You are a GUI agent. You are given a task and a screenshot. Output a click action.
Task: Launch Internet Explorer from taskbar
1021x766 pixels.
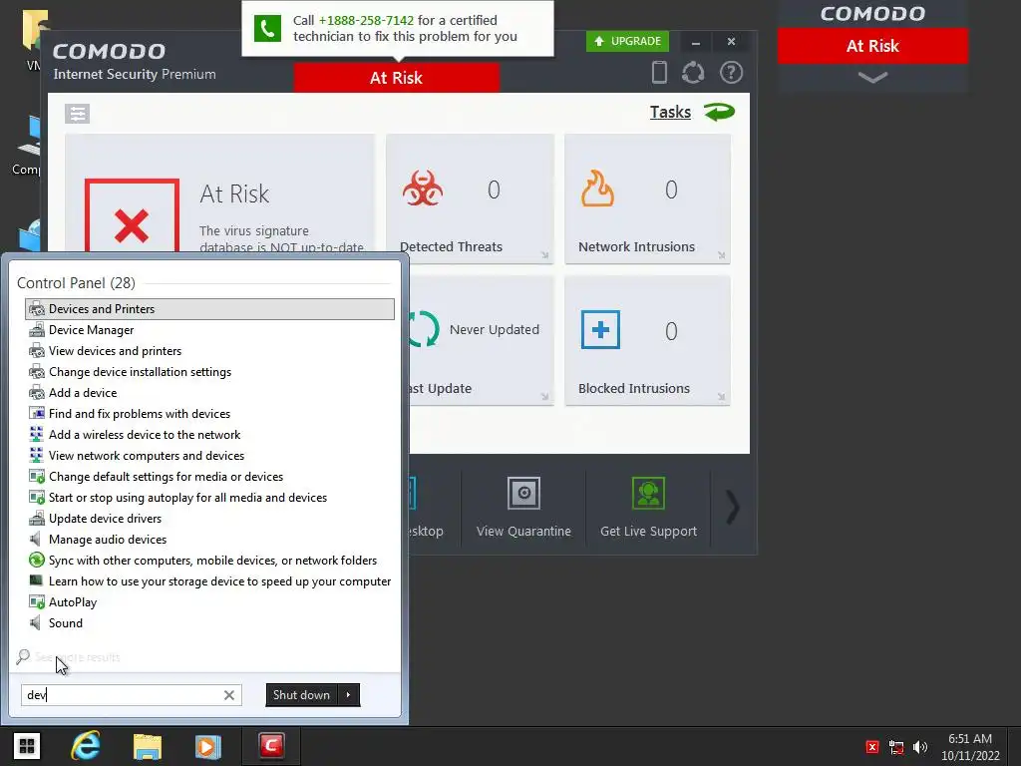86,746
